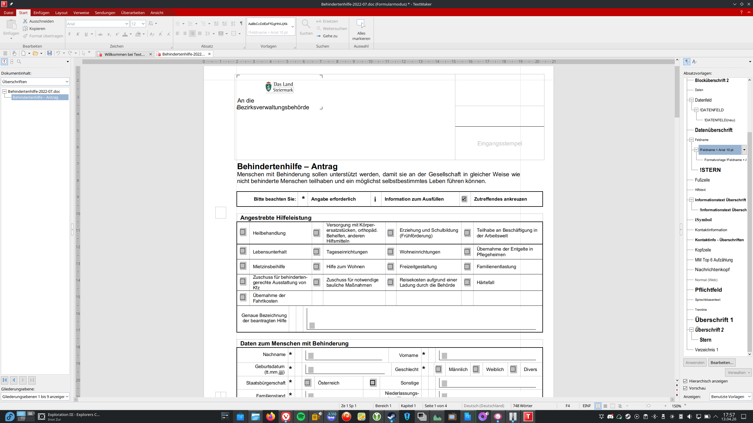753x423 pixels.
Task: Click the Suchen magnifier icon
Action: coord(306,24)
